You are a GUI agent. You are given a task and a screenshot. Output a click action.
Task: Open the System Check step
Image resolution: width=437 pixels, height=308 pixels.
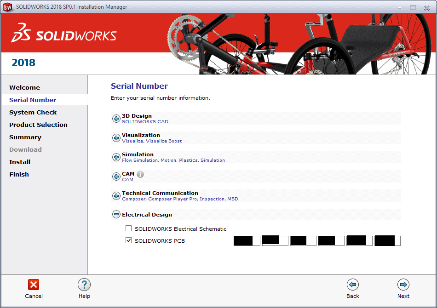tap(33, 112)
